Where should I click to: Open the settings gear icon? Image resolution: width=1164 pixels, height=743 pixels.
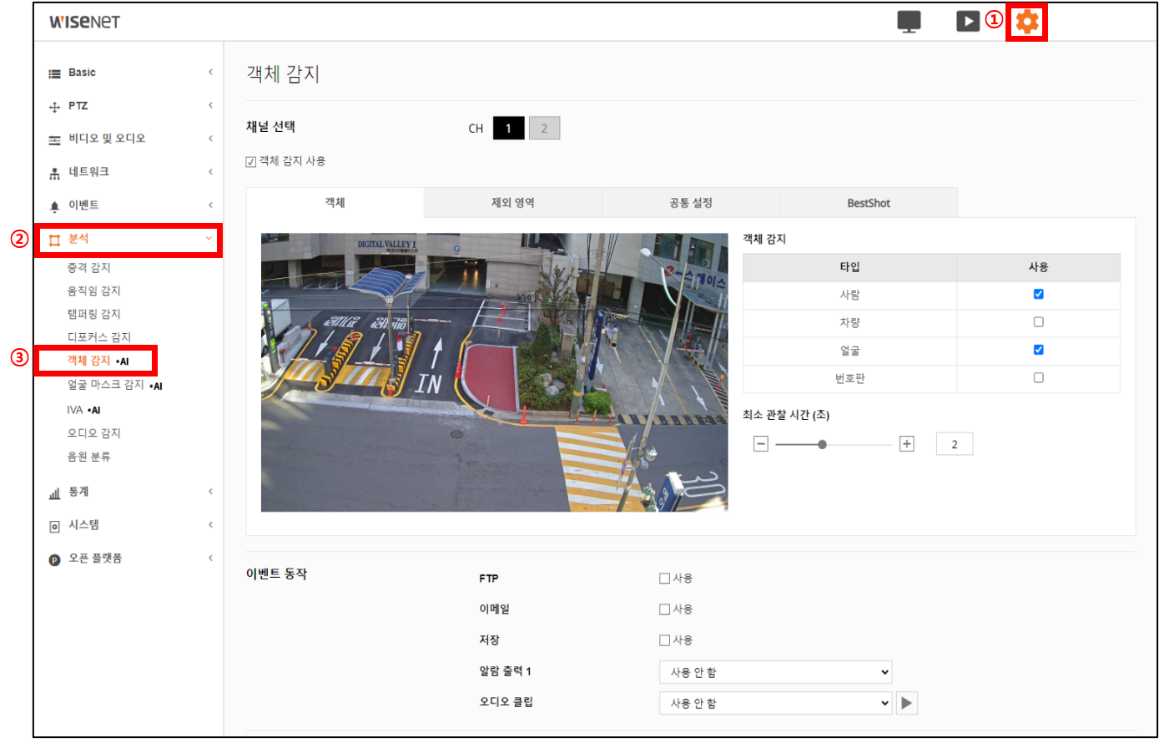click(x=1026, y=22)
